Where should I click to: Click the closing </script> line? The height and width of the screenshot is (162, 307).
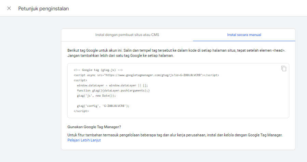pos(81,111)
